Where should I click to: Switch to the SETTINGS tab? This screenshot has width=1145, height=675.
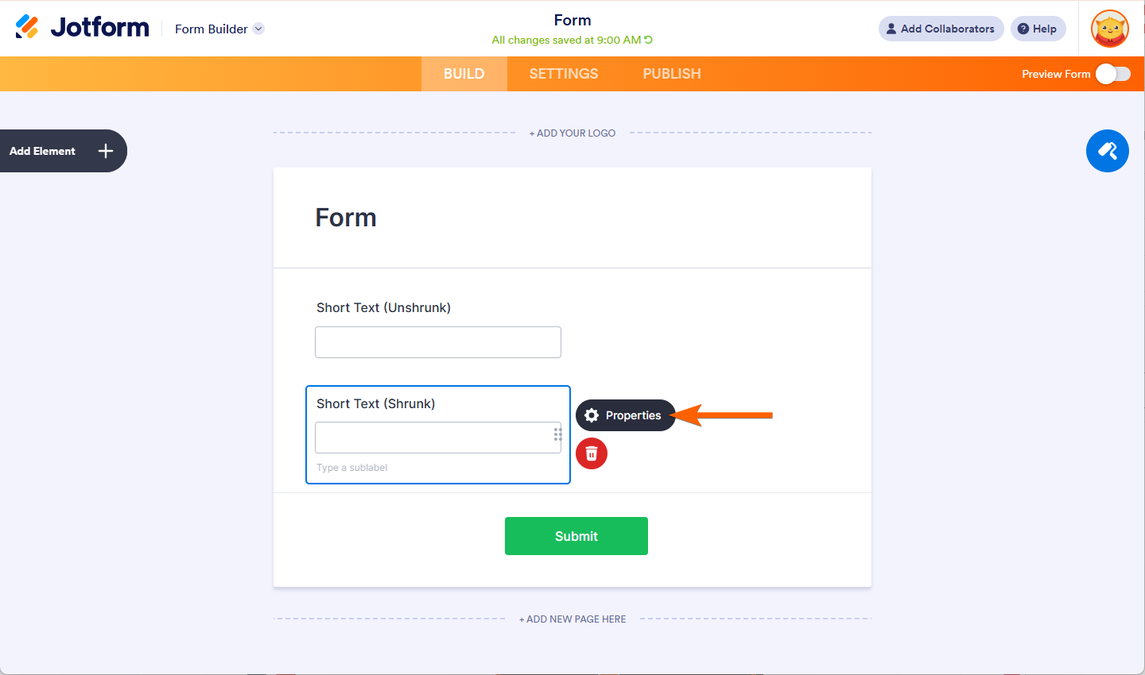[564, 74]
